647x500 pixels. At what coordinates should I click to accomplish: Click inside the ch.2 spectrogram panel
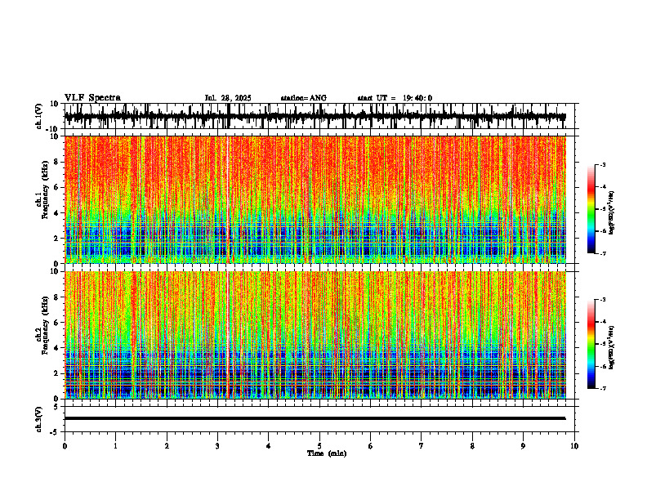click(315, 335)
